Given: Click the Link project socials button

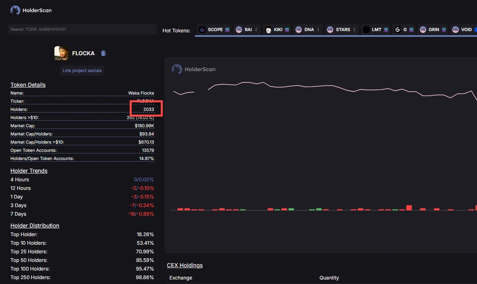Looking at the screenshot, I should tap(82, 70).
